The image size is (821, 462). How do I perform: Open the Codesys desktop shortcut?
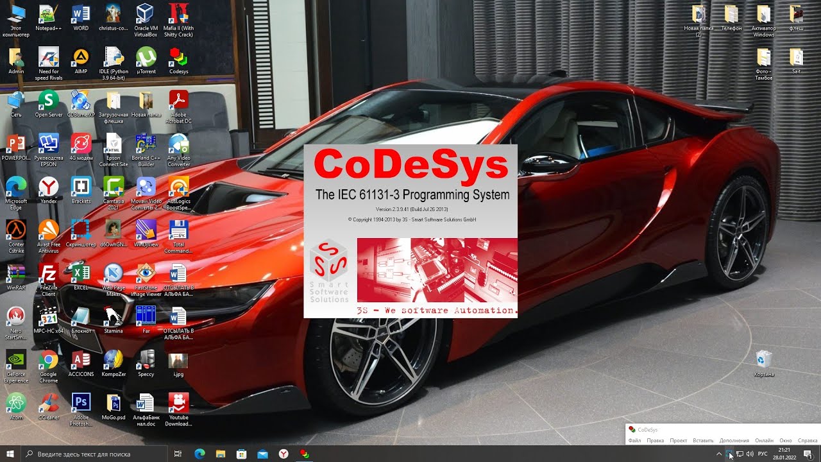pyautogui.click(x=178, y=62)
